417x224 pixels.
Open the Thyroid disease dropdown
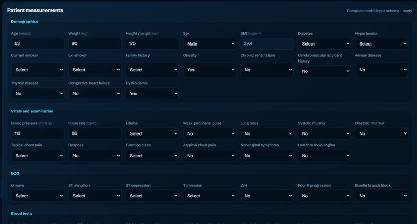(x=37, y=94)
